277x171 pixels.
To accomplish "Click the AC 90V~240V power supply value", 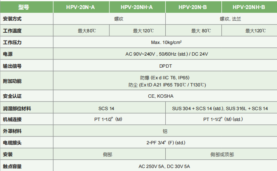I will [165, 54].
